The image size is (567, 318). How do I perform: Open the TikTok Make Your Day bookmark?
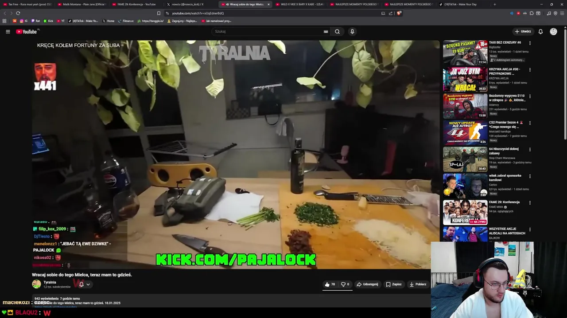pos(83,21)
